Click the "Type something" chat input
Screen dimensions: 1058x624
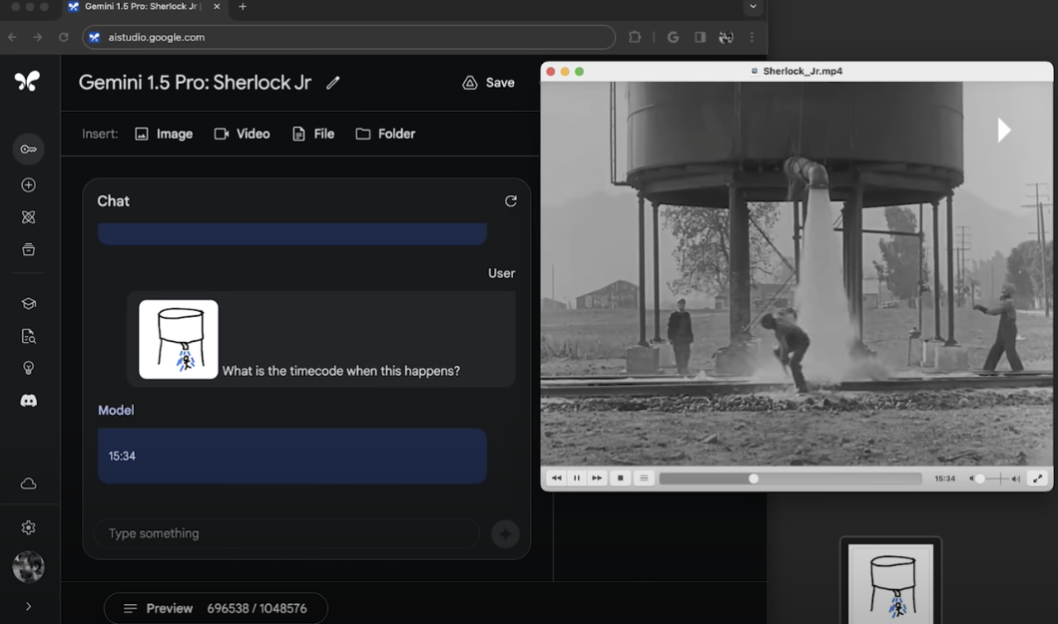(x=287, y=533)
